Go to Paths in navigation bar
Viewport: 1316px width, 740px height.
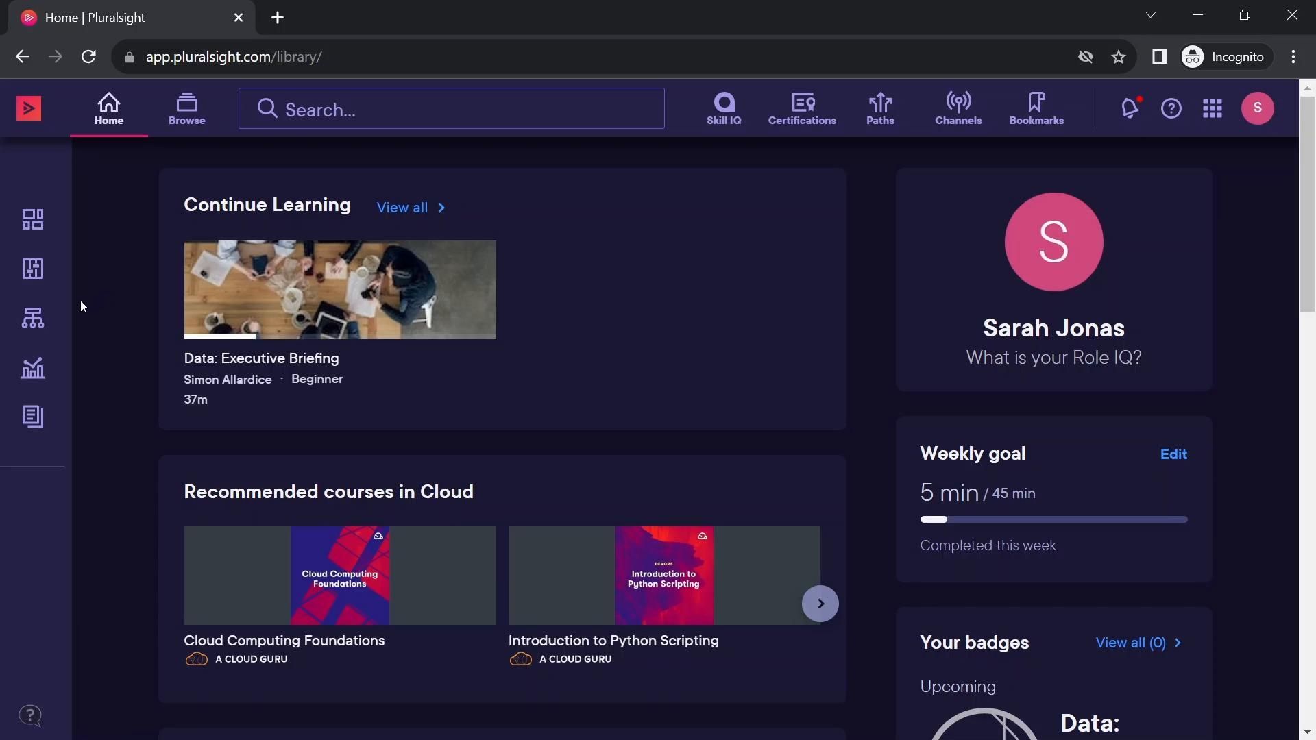click(880, 108)
